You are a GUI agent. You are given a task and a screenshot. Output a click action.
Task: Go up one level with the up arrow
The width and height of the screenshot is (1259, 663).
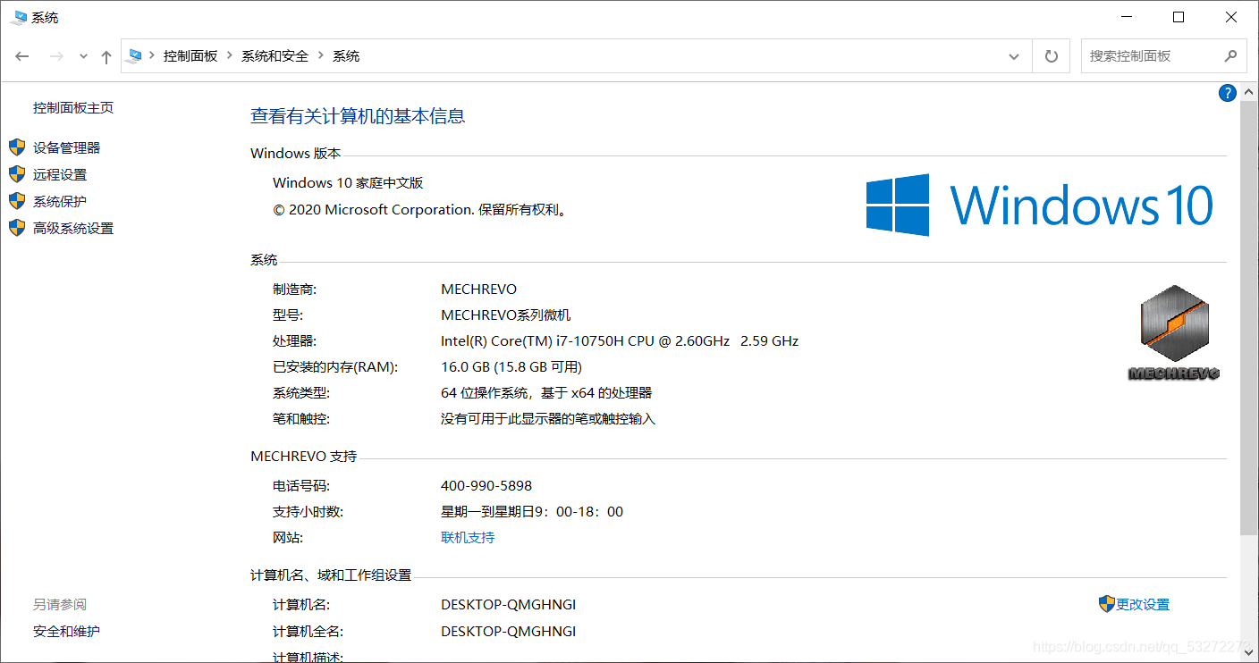(x=106, y=56)
